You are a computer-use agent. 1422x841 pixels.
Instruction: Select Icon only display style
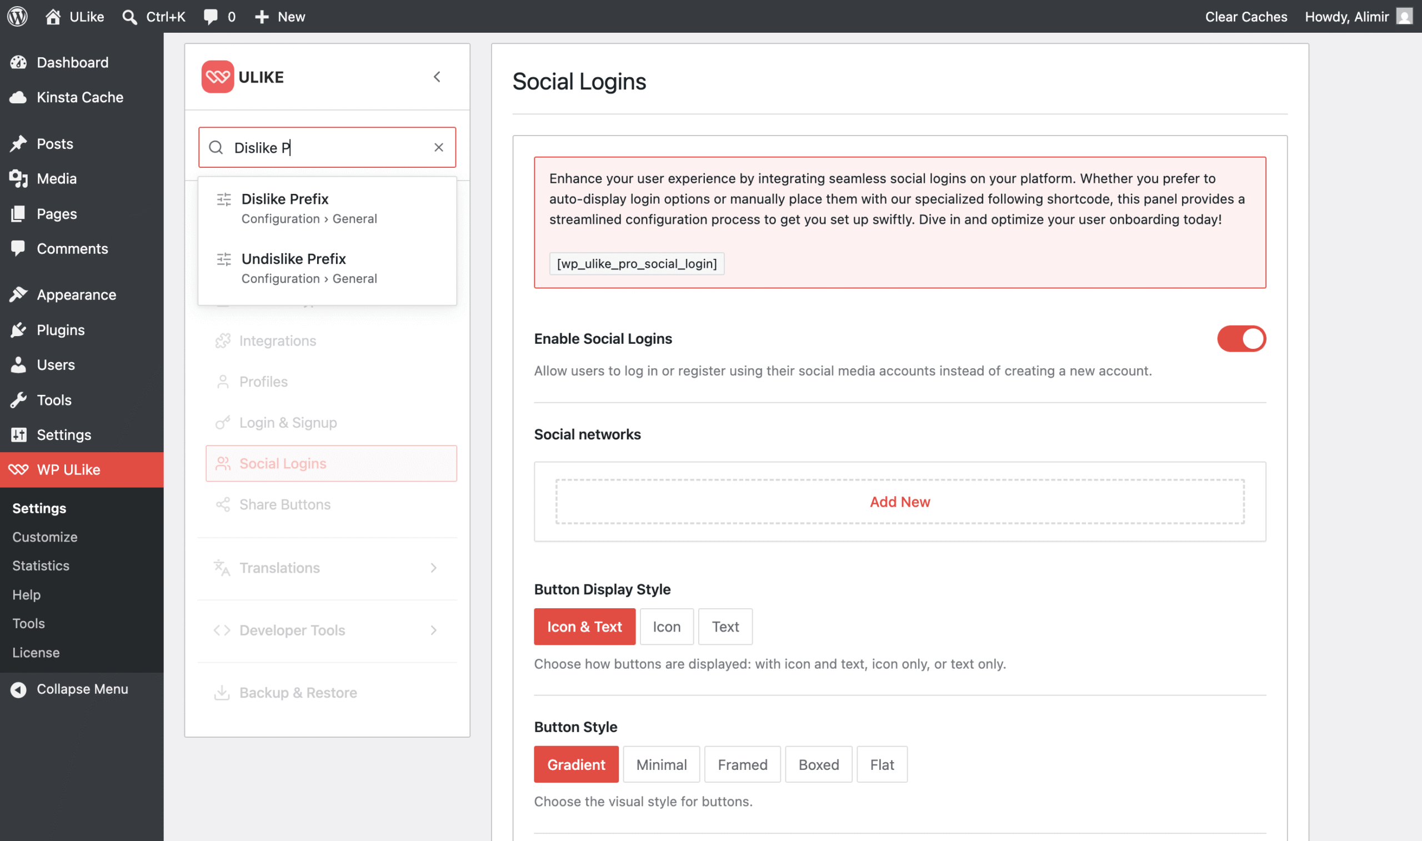point(666,627)
